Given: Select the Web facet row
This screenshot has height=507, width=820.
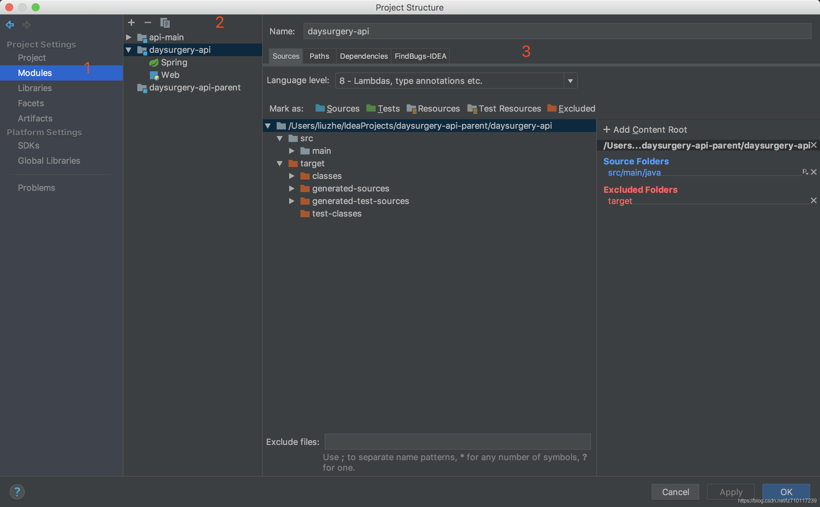Looking at the screenshot, I should pos(193,75).
